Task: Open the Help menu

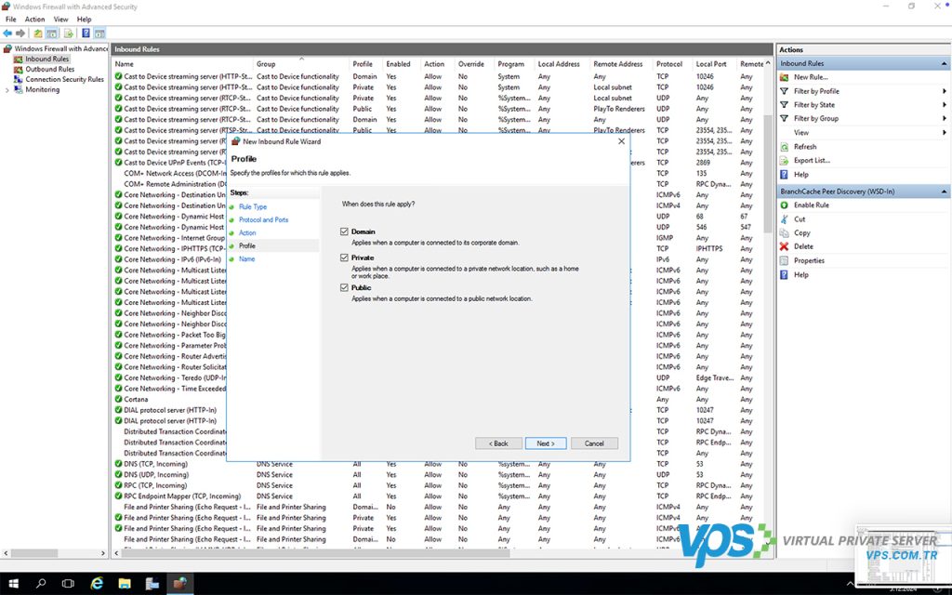Action: [85, 20]
